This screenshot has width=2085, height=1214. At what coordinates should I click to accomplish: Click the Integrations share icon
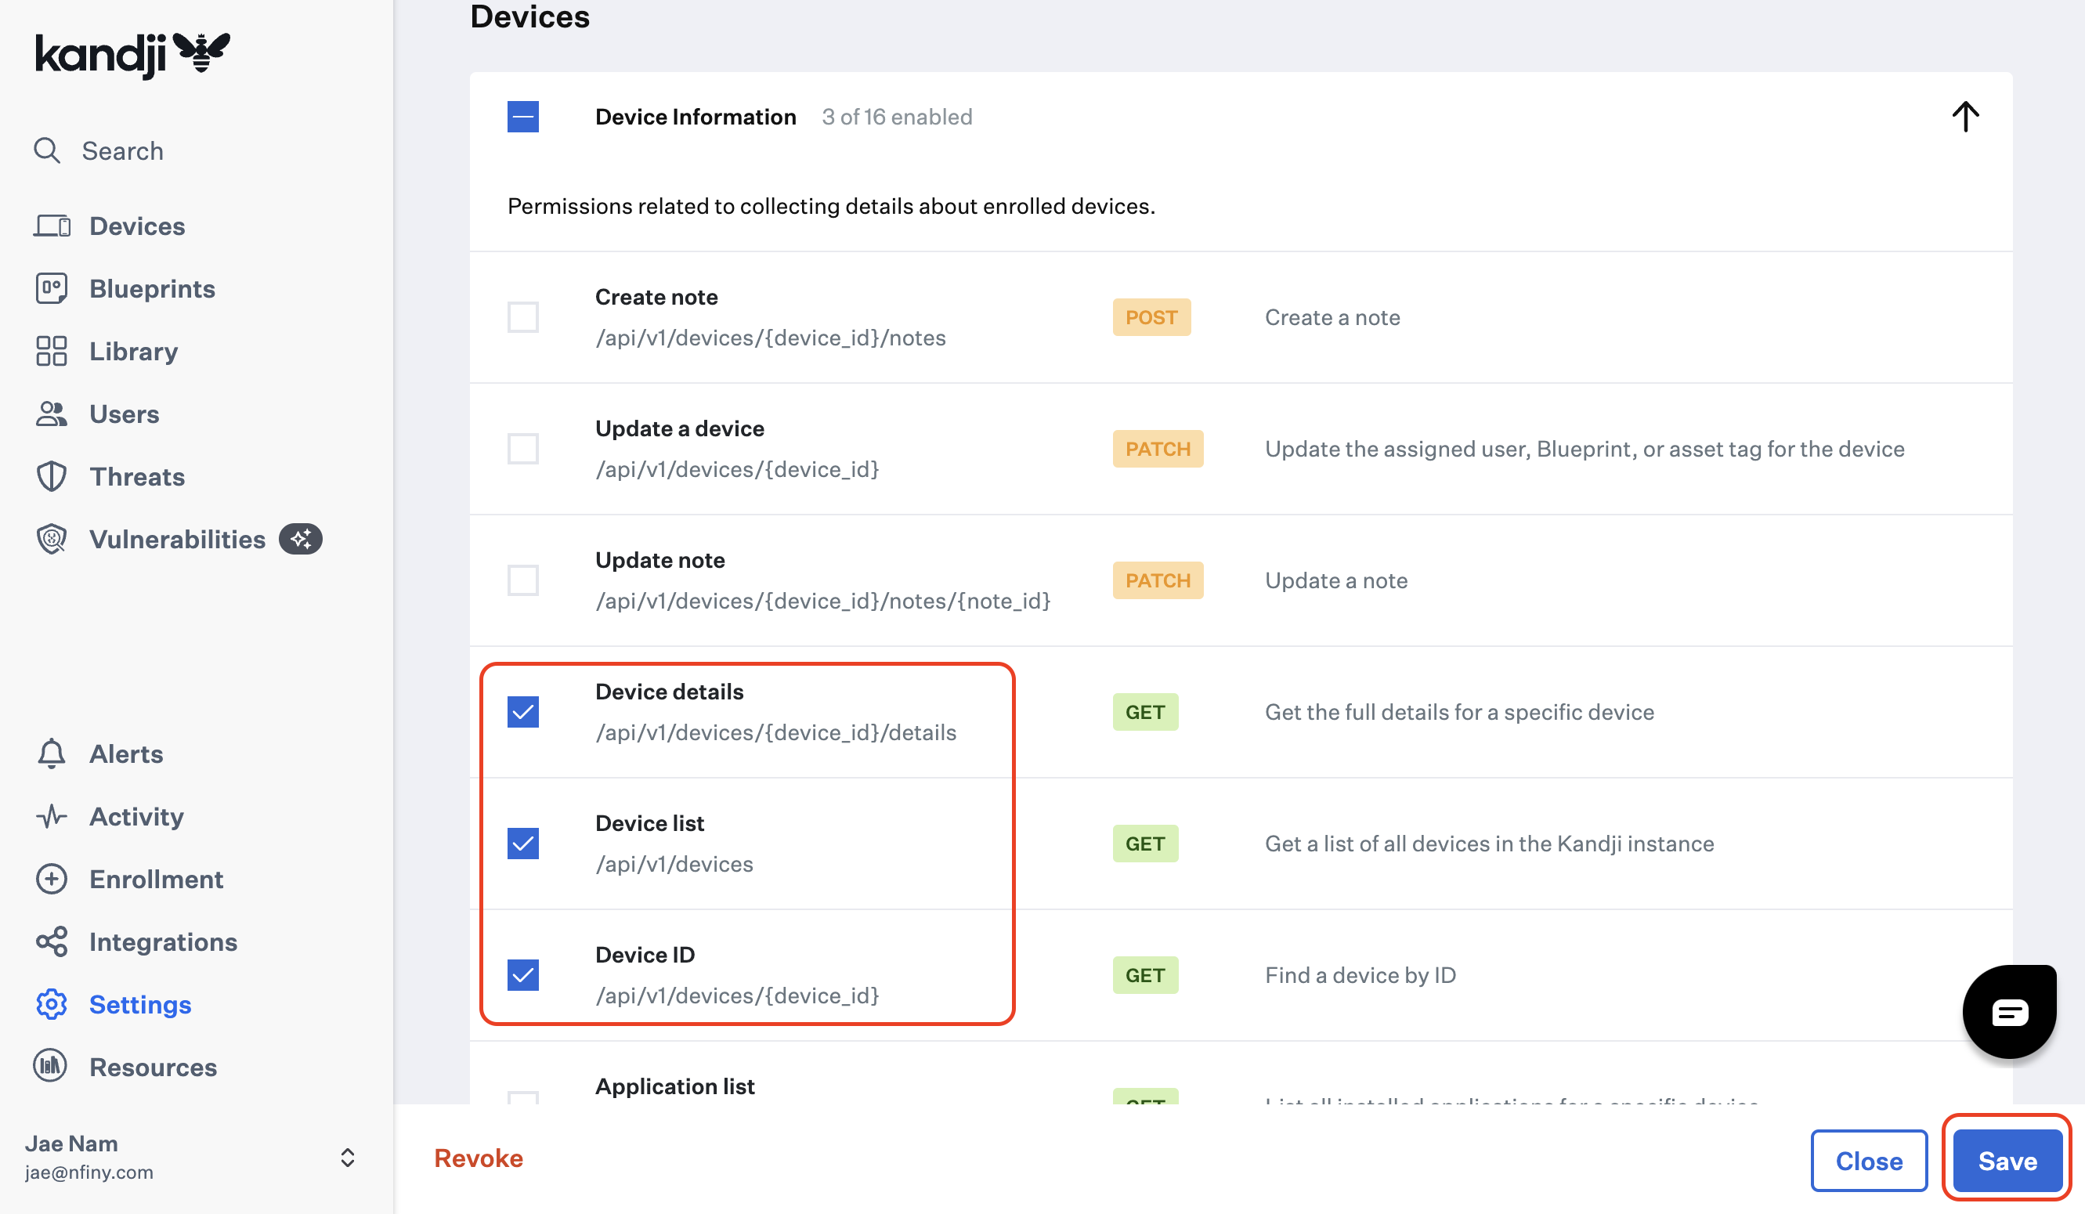click(x=51, y=941)
